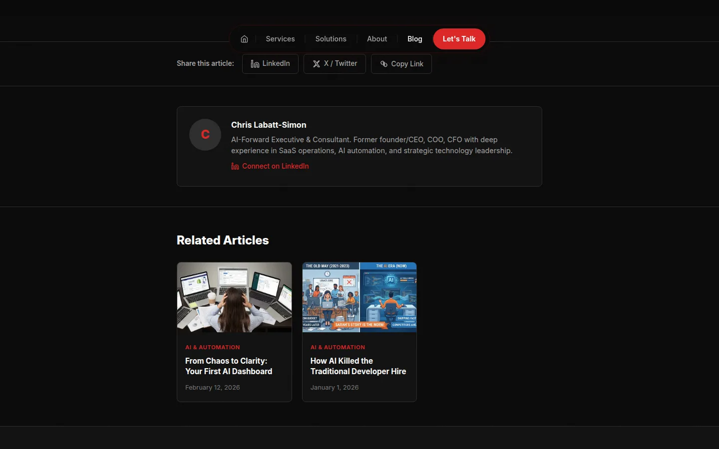Open the Services menu
719x449 pixels.
(280, 39)
